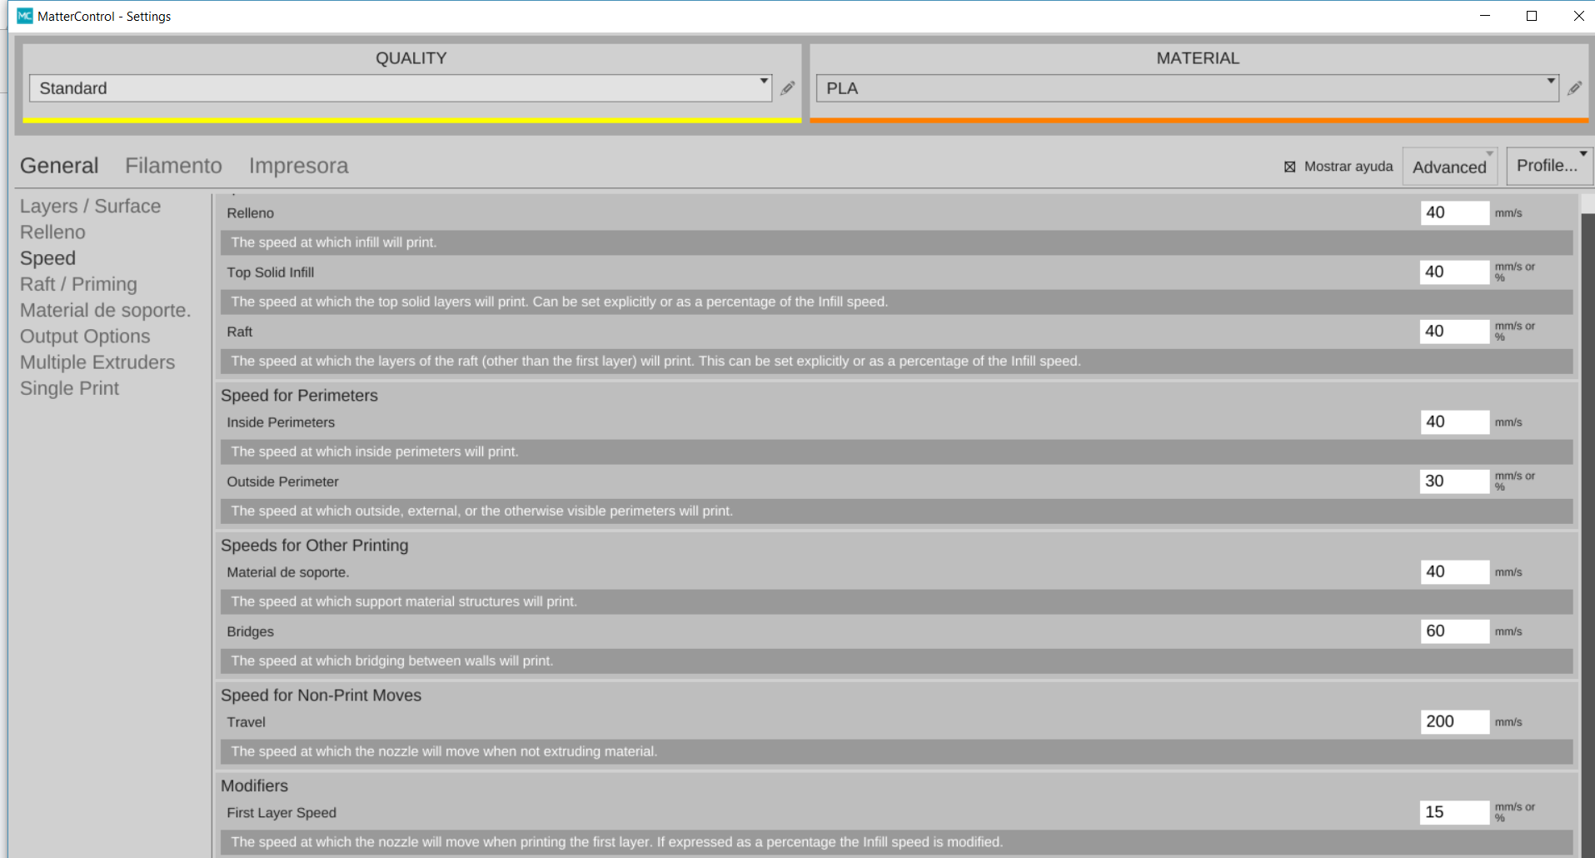The image size is (1595, 858).
Task: Close the MatterControl Settings window
Action: pos(1578,16)
